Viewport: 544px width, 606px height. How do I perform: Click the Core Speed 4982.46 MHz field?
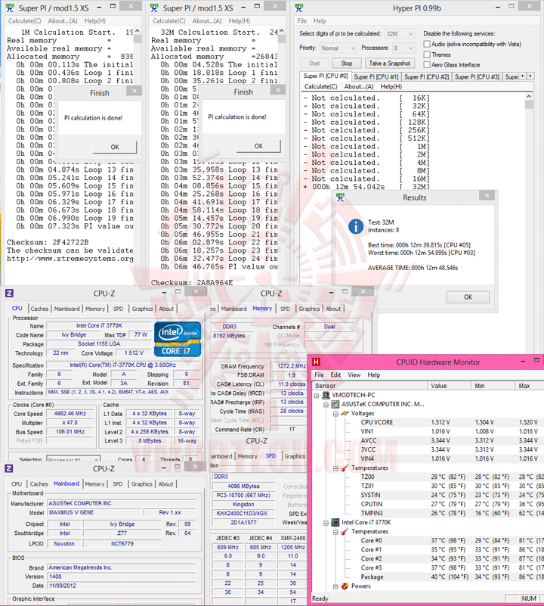click(70, 414)
